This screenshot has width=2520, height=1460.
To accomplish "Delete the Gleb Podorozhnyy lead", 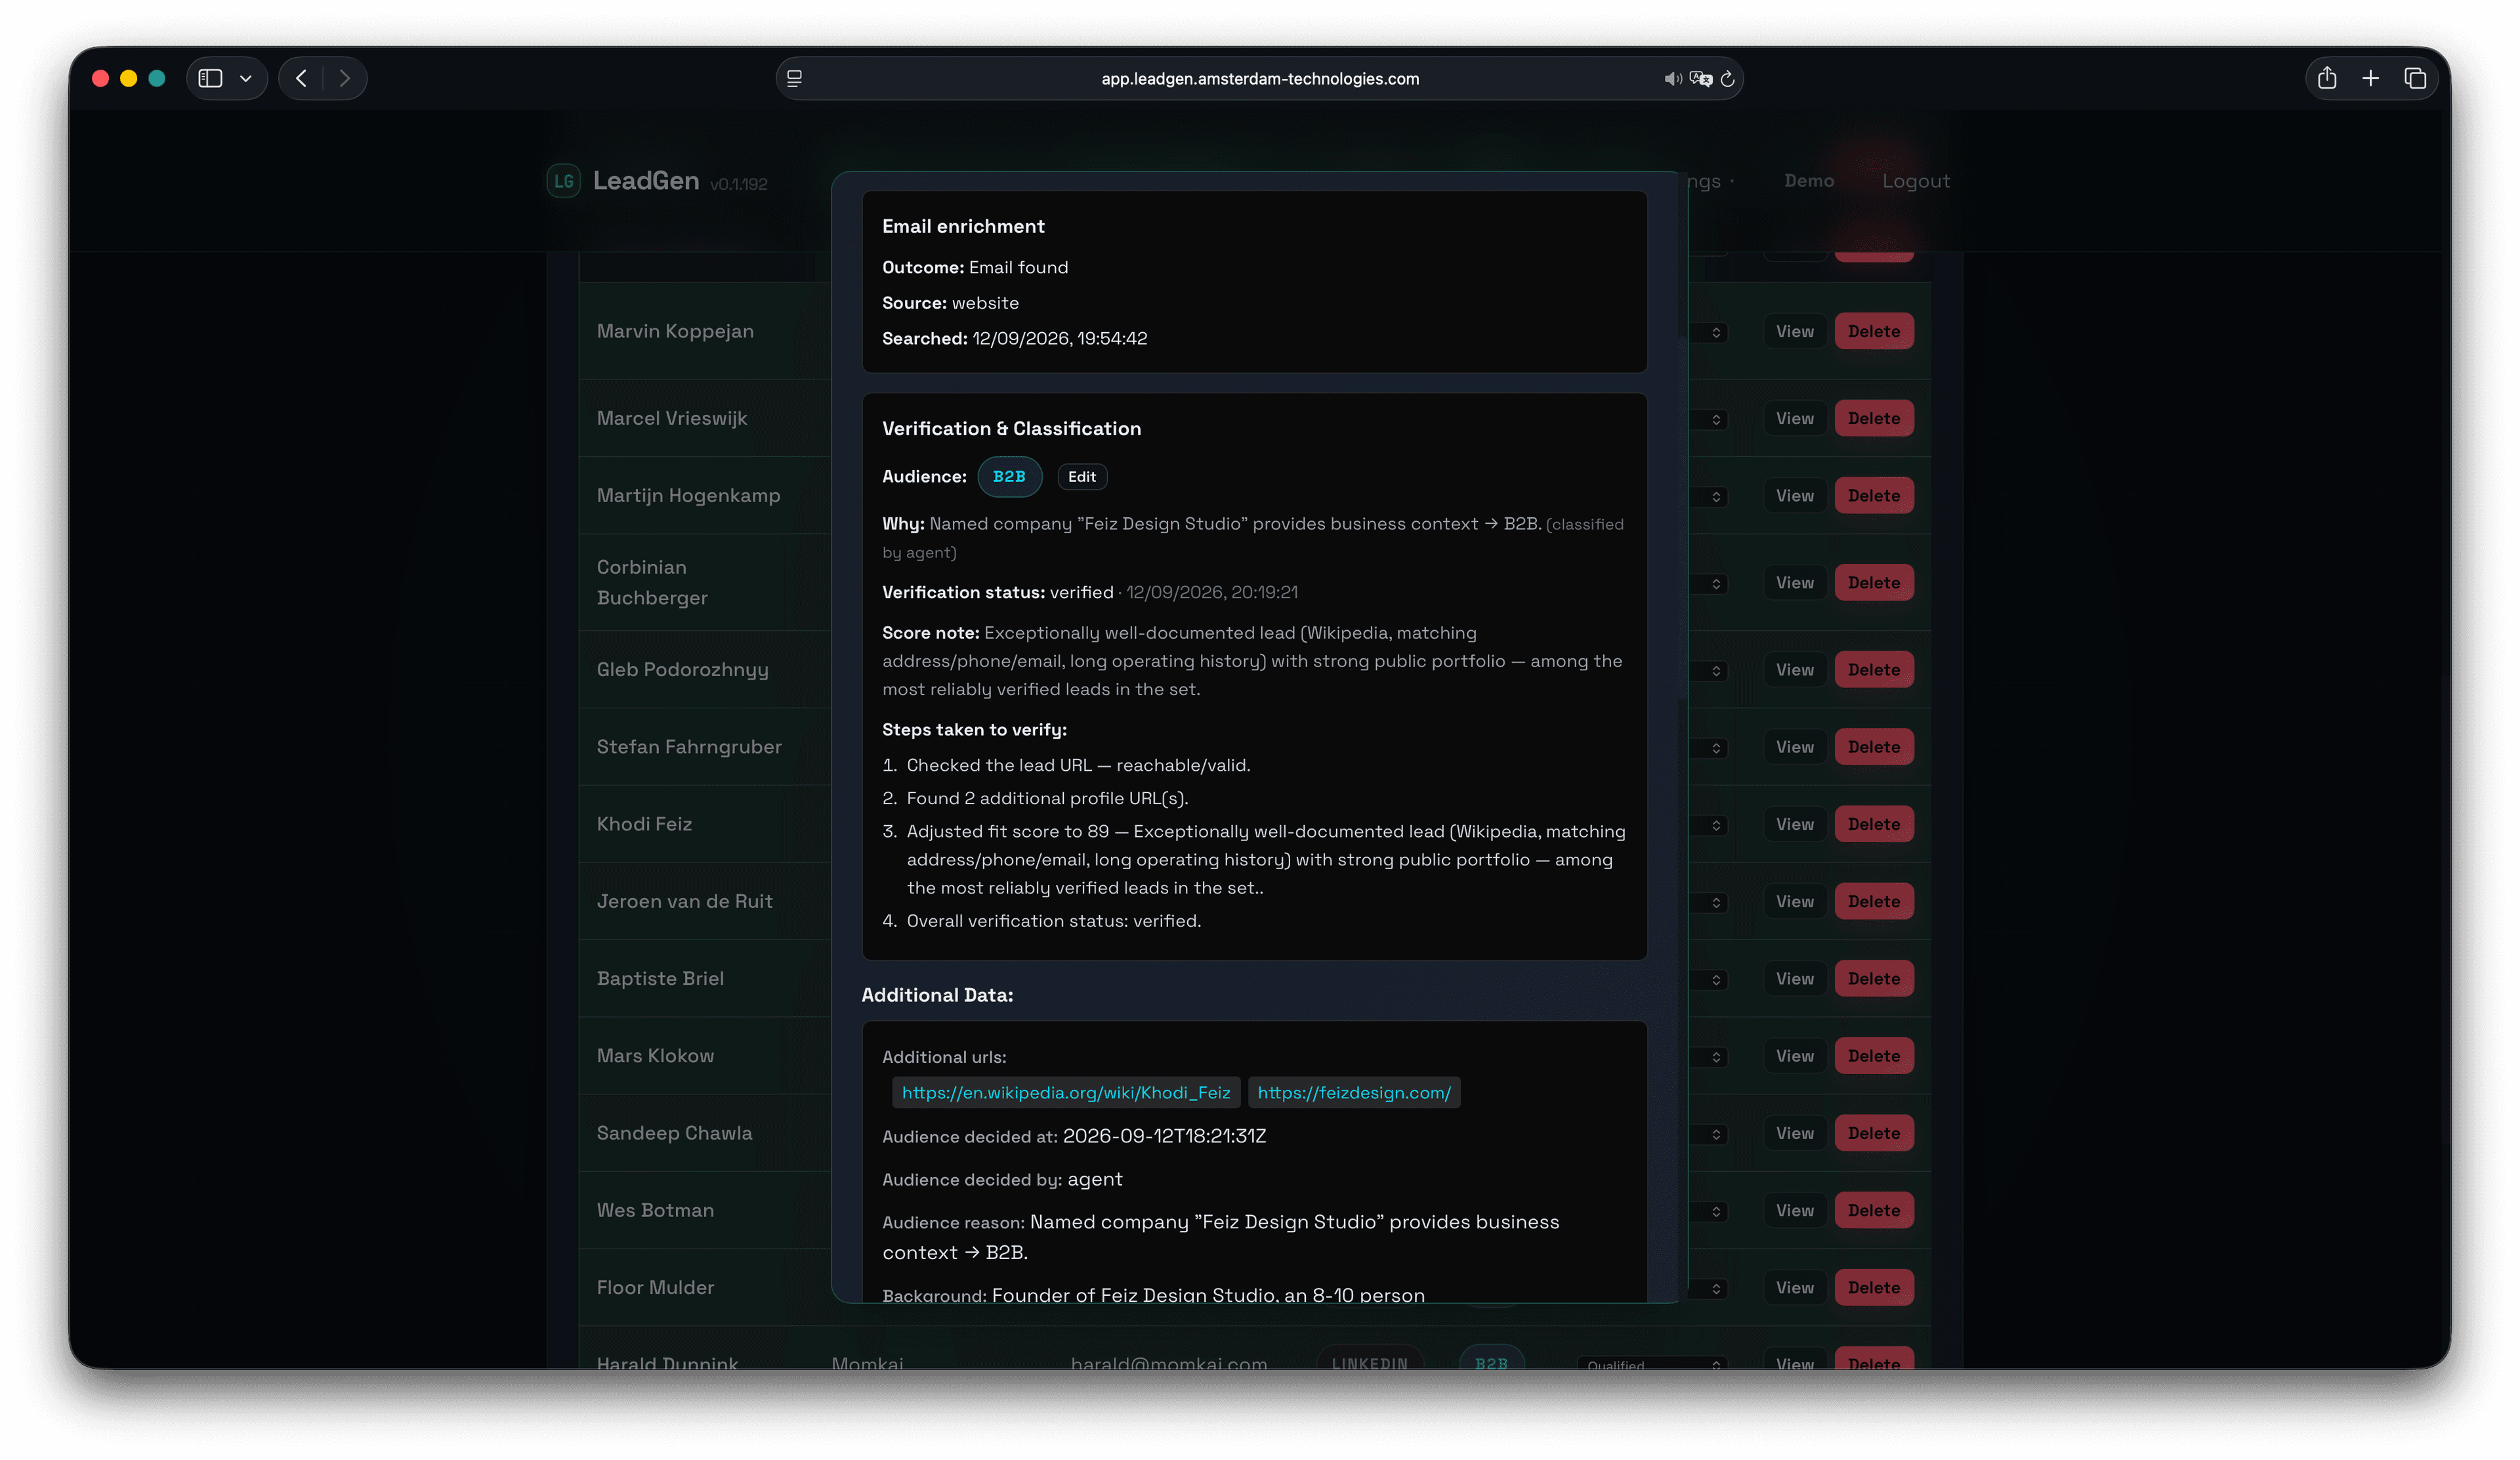I will 1874,670.
